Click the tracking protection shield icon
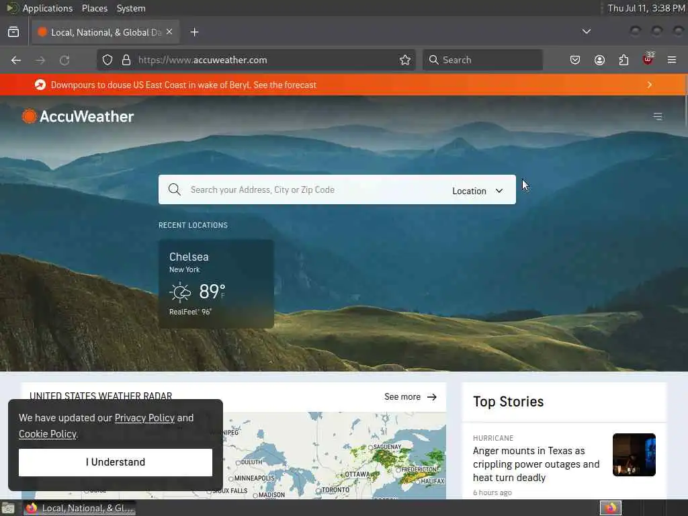 (107, 60)
